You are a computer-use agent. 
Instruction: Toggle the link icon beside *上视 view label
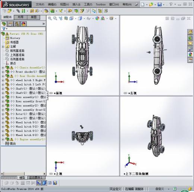[51, 174]
